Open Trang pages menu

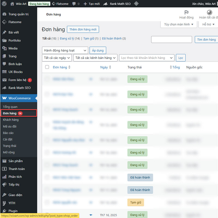click(19, 56)
